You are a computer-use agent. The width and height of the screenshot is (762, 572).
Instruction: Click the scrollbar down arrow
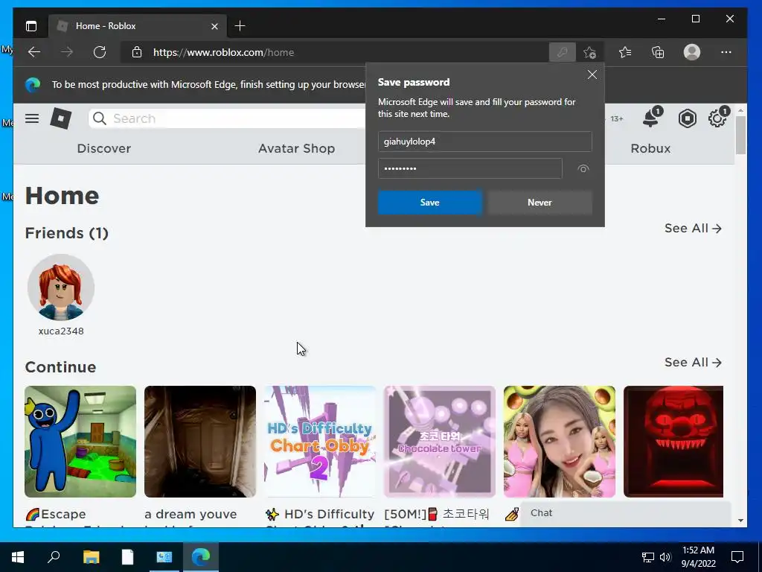(x=740, y=521)
